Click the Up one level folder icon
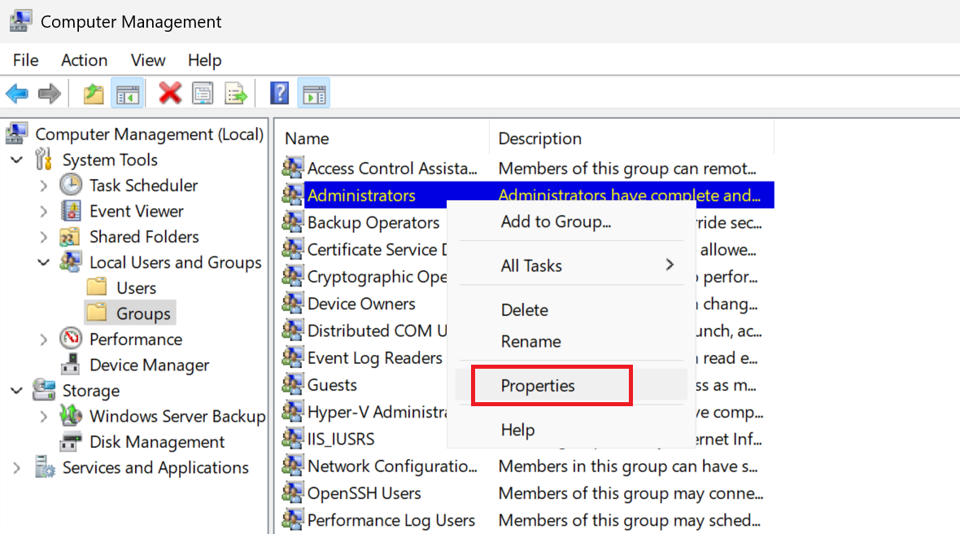The width and height of the screenshot is (960, 534). [93, 94]
